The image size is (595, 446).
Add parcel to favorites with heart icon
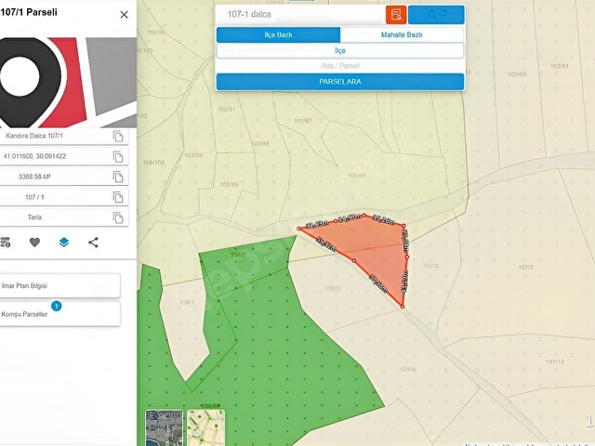point(34,242)
